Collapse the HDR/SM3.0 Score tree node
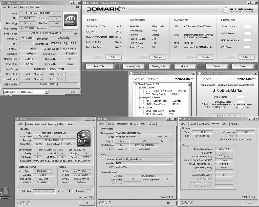259x207 pixels. (x=140, y=98)
